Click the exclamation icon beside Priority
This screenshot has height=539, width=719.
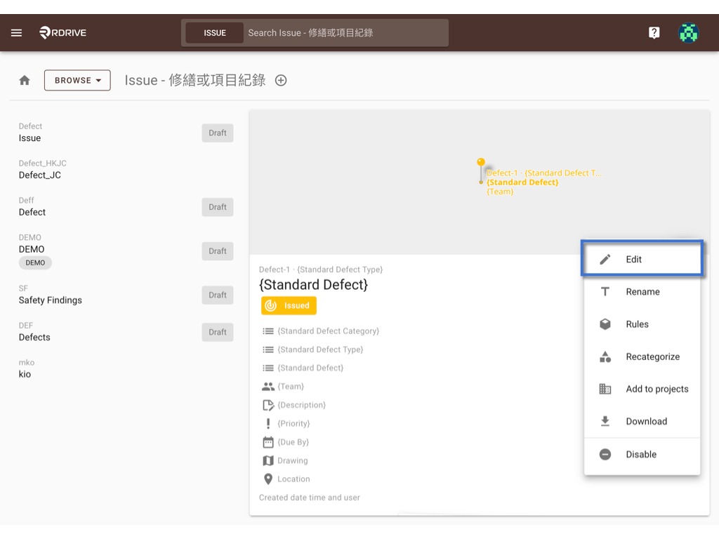coord(268,423)
